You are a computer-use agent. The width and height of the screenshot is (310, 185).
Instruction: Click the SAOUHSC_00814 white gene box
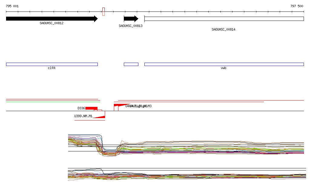coord(224,19)
